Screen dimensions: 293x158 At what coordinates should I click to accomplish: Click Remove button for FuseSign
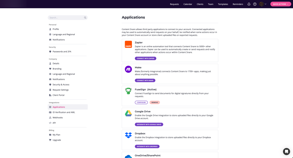[x=155, y=102]
